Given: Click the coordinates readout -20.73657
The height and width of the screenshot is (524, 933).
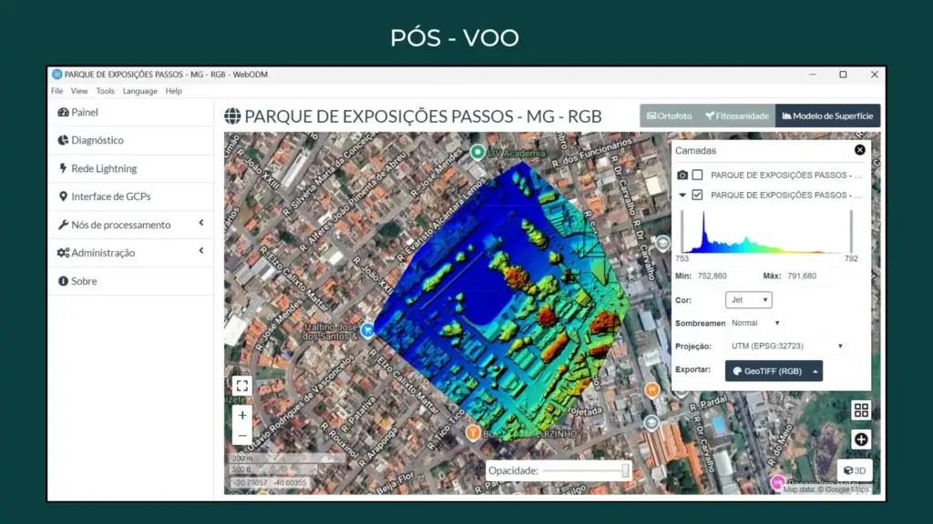Looking at the screenshot, I should point(270,483).
